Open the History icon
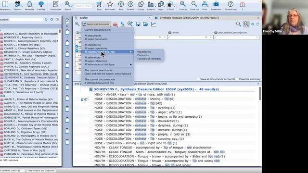This screenshot has height=173, width=308. tap(141, 4)
